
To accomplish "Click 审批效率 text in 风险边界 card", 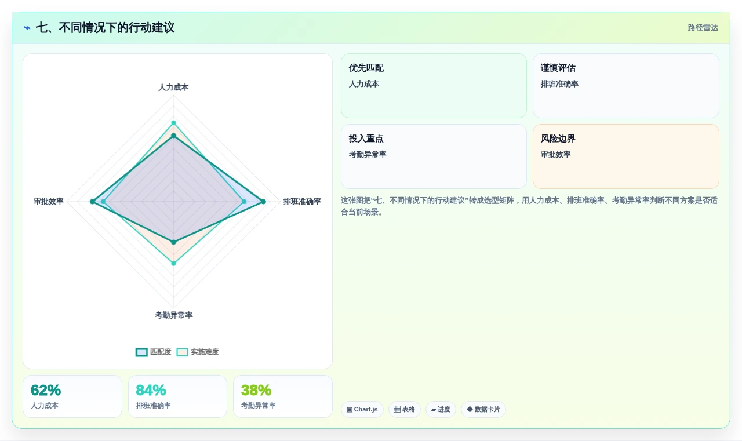I will (556, 155).
